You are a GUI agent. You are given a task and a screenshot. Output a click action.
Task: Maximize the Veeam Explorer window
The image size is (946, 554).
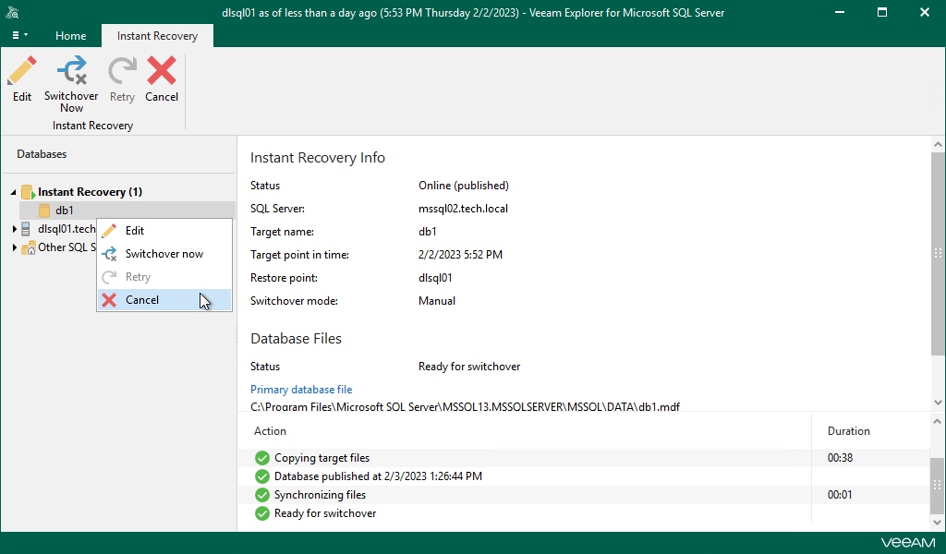882,12
